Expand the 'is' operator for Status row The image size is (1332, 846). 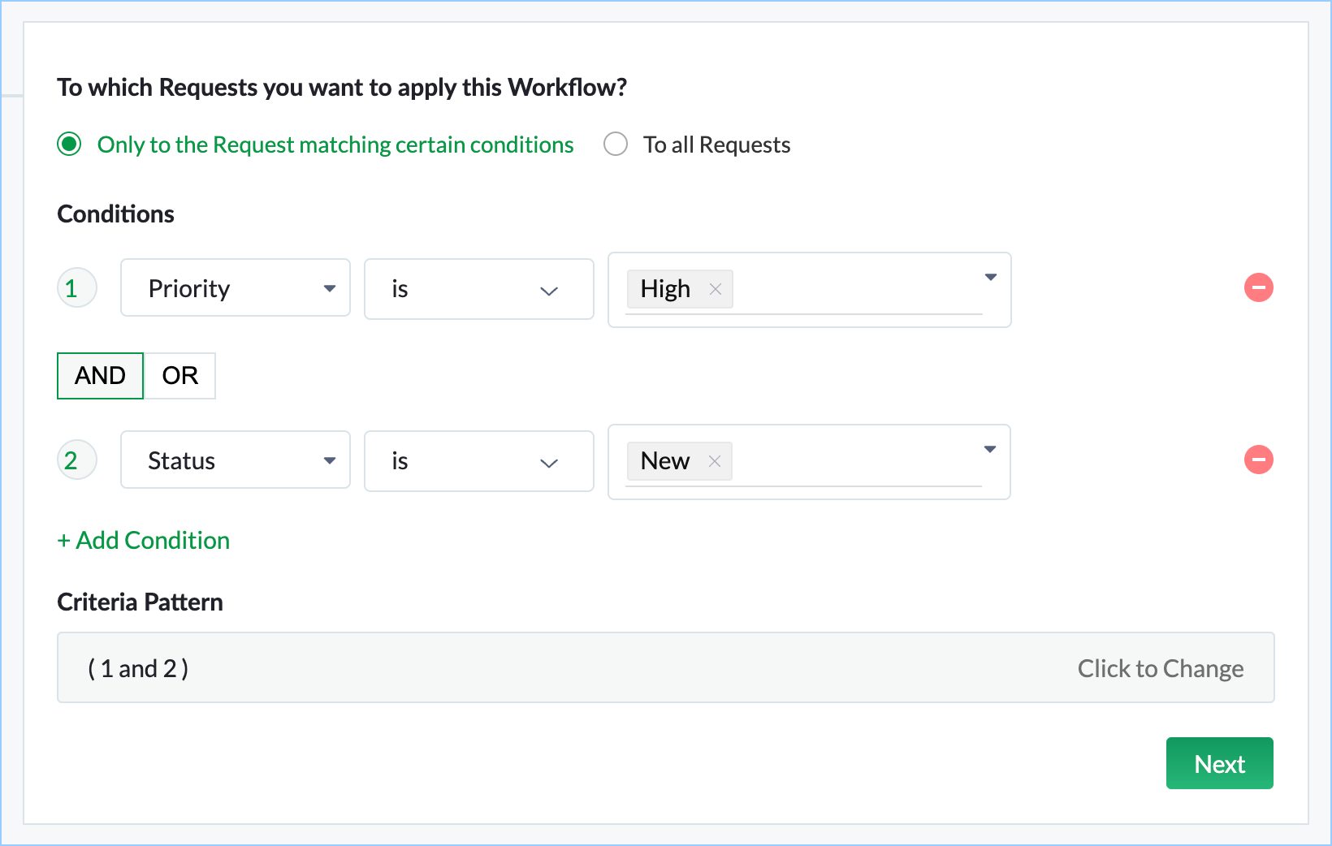coord(478,461)
